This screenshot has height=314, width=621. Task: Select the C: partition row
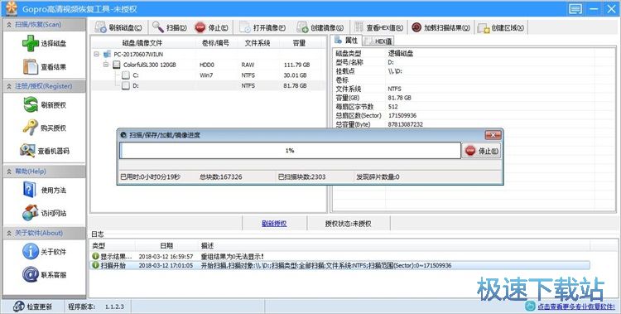209,75
